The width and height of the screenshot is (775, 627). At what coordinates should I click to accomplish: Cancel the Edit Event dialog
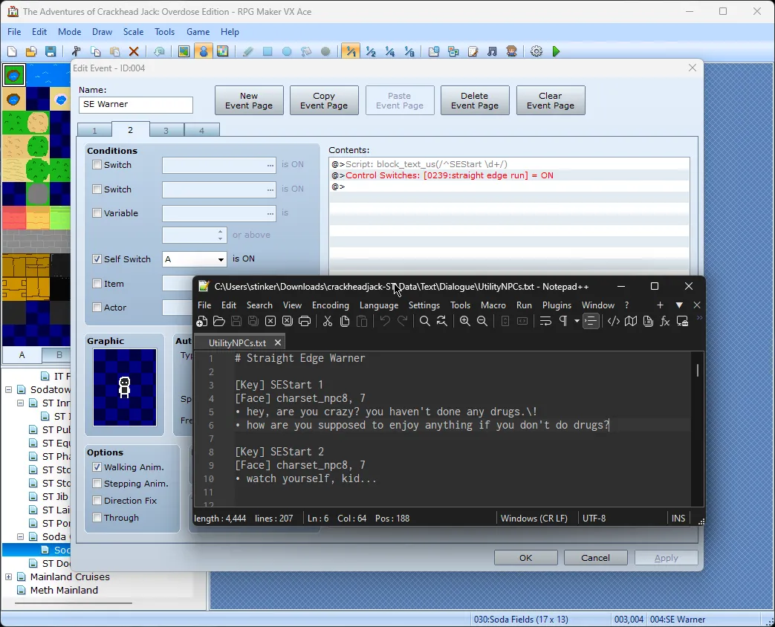(596, 558)
